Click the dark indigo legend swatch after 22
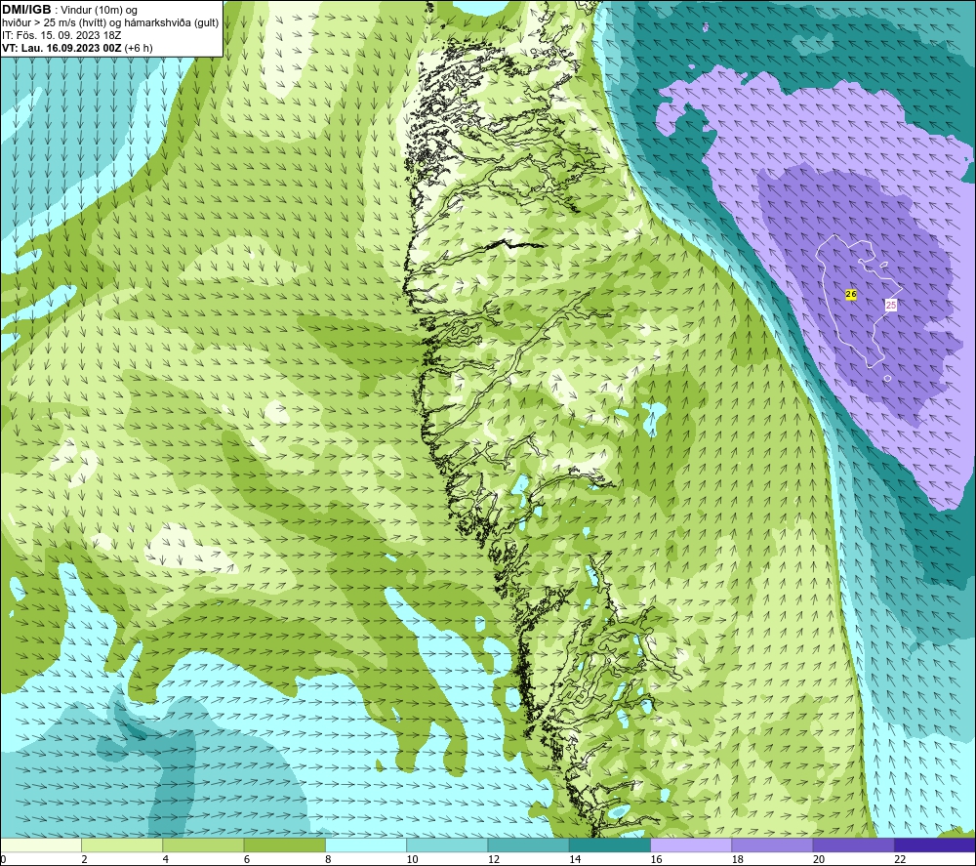 pyautogui.click(x=934, y=845)
